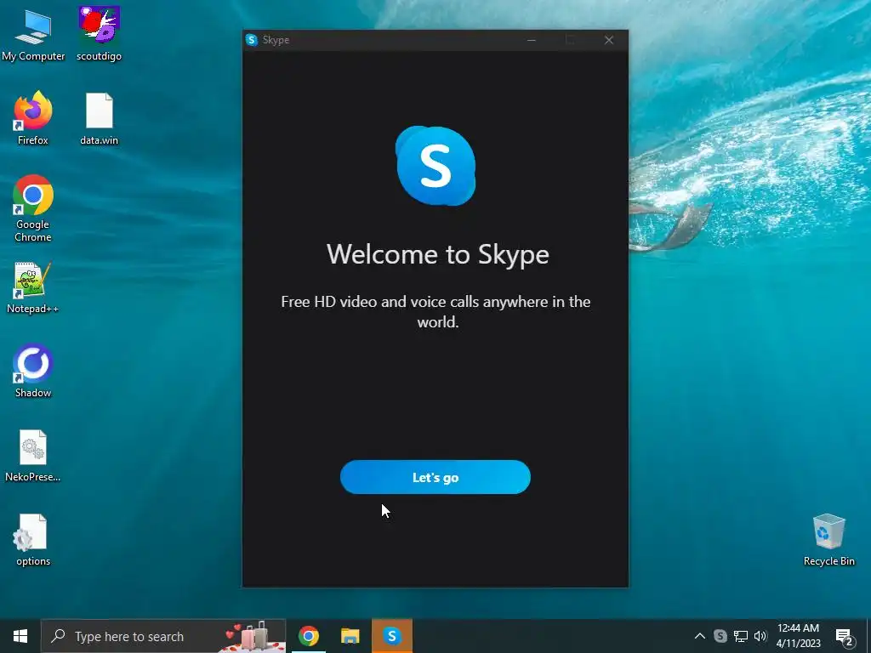
Task: Select the Google Chrome desktop shortcut
Action: click(x=33, y=209)
